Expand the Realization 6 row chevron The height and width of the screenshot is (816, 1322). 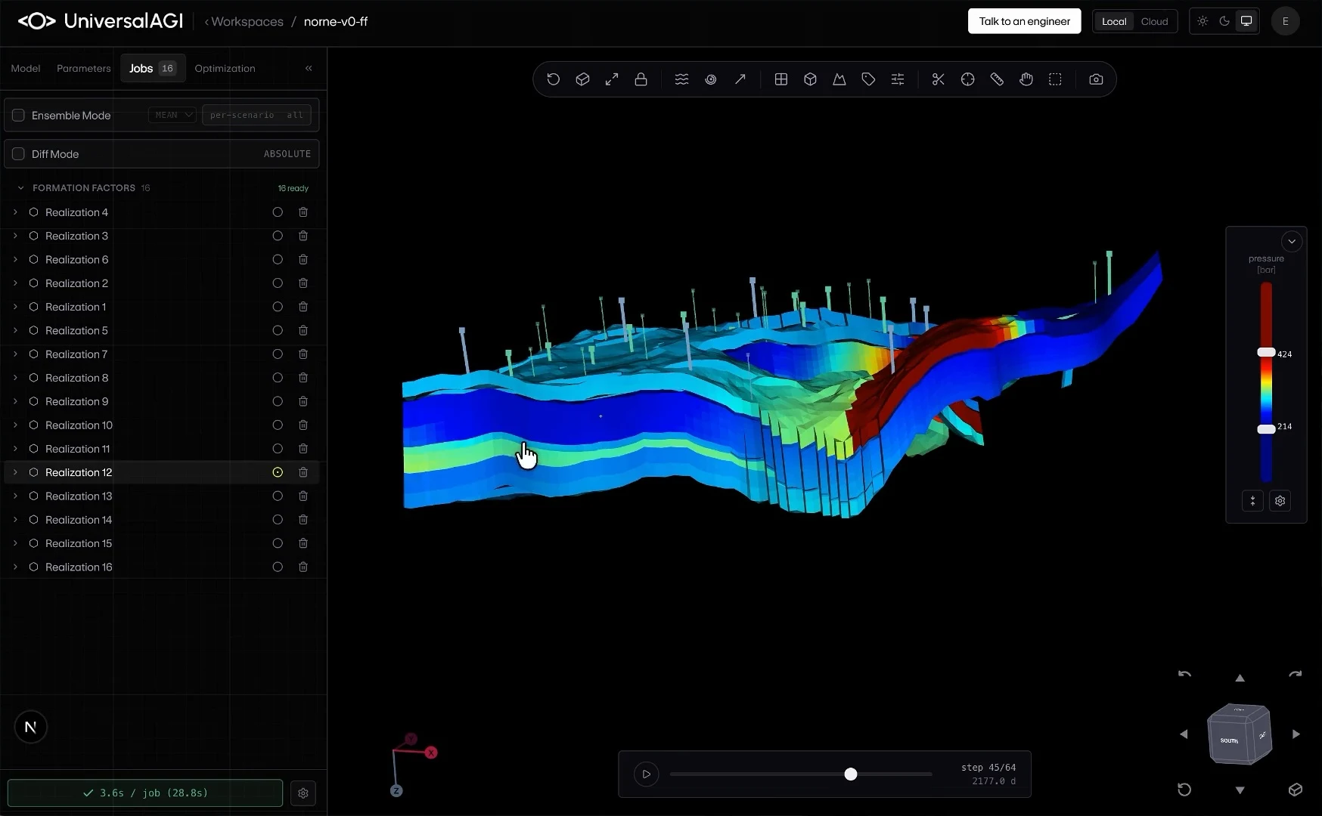pos(15,259)
